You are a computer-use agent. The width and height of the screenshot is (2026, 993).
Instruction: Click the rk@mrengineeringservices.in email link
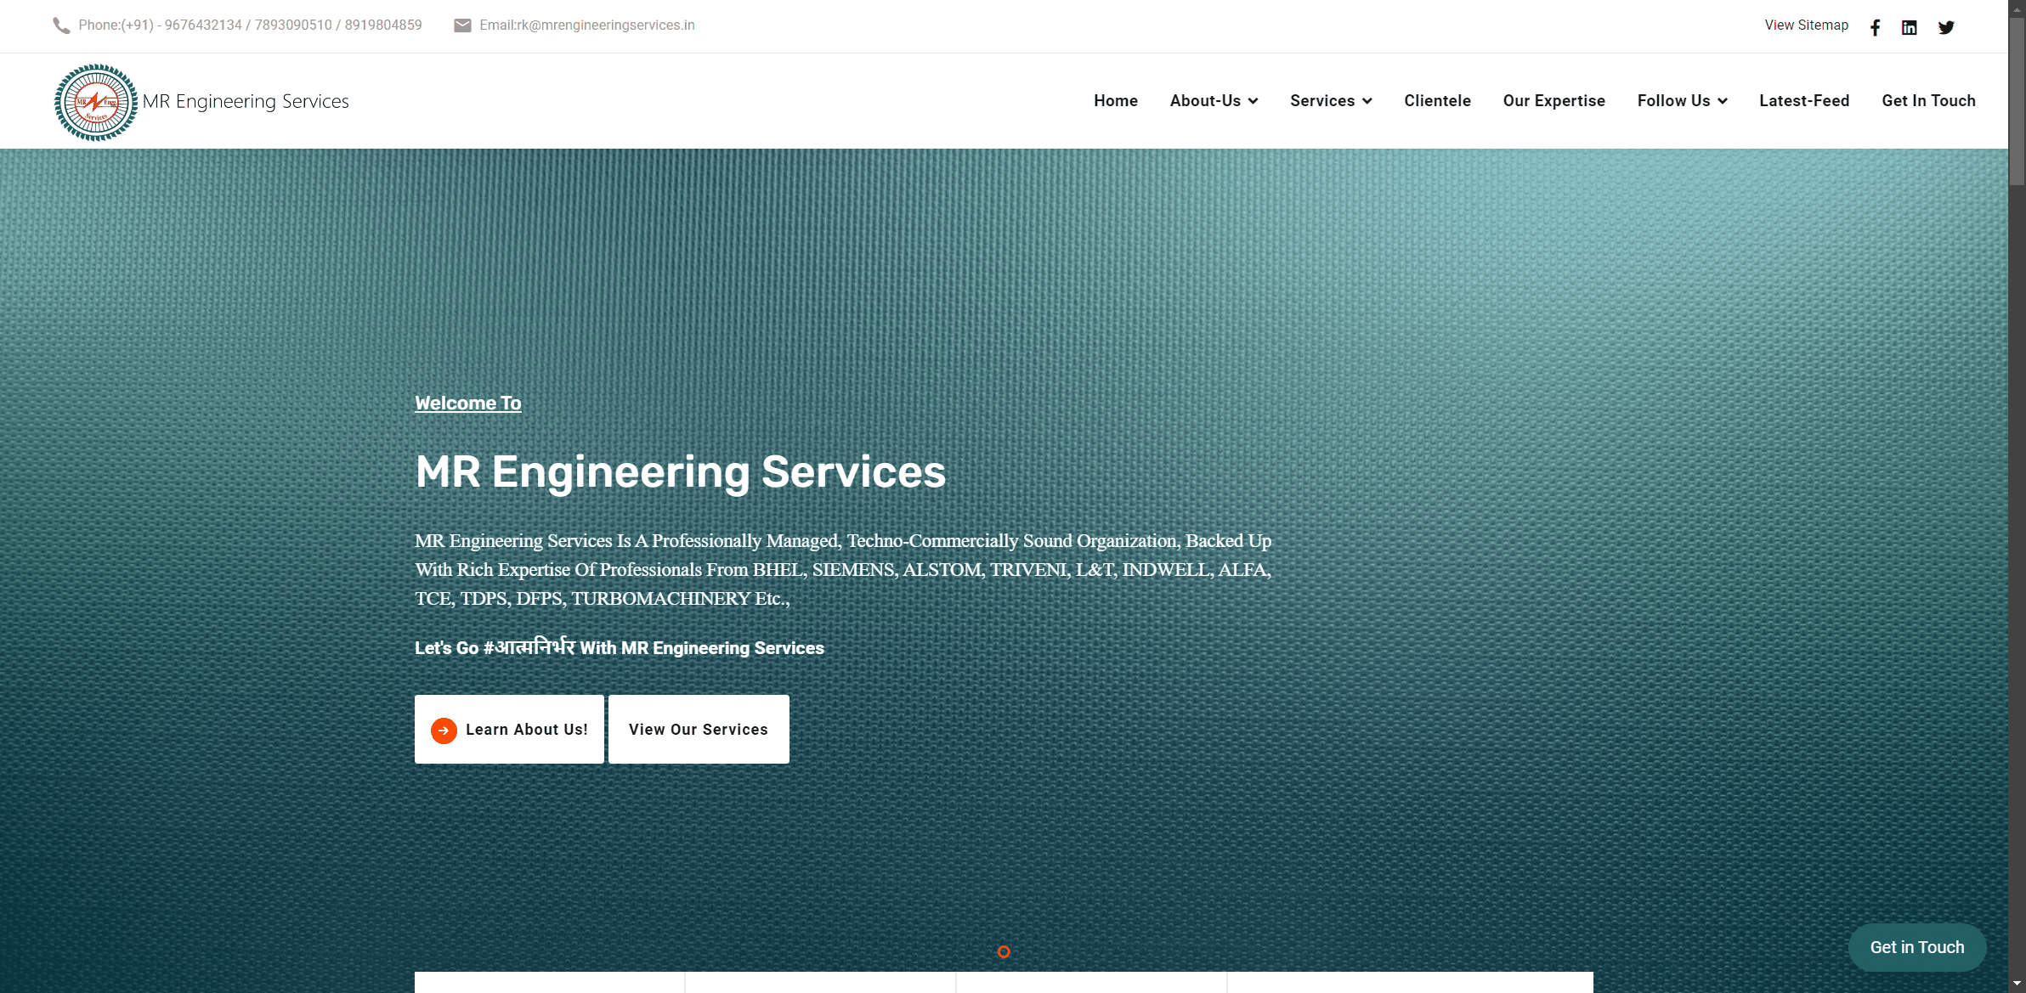click(x=605, y=25)
